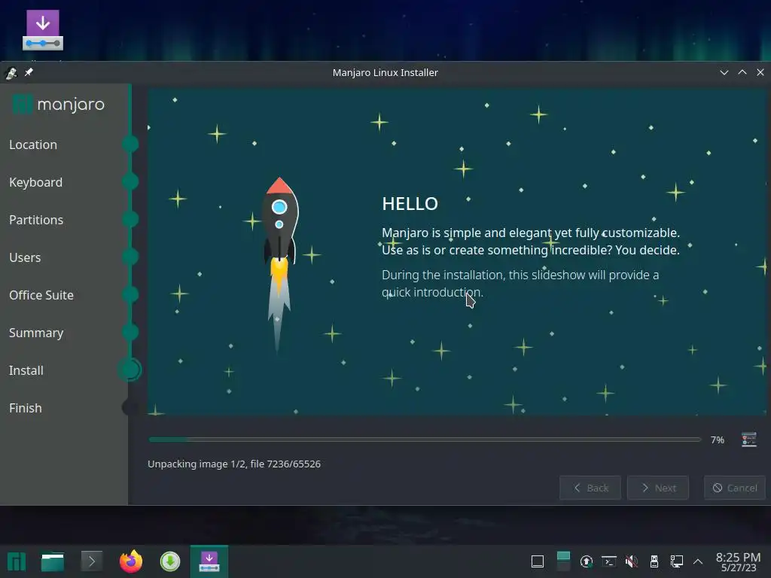Click the installation progress bar
This screenshot has height=578, width=771.
tap(425, 440)
